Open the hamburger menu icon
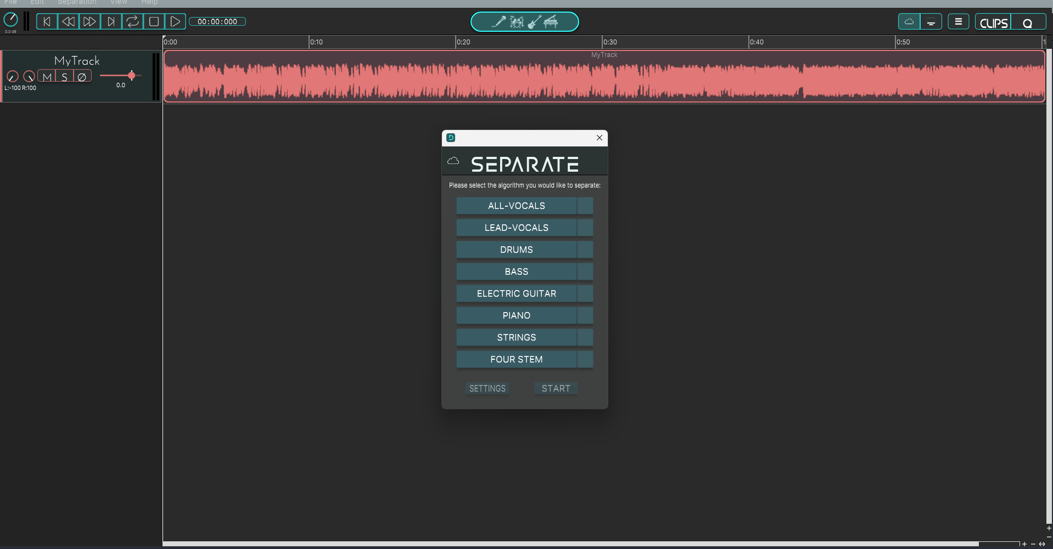Viewport: 1053px width, 549px height. (959, 21)
